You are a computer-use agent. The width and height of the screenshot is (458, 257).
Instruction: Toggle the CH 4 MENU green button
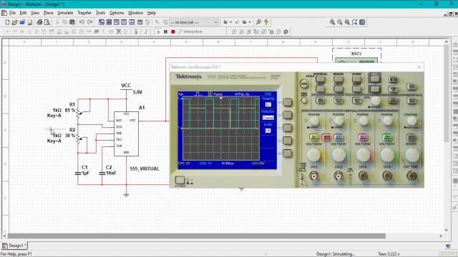pyautogui.click(x=386, y=137)
